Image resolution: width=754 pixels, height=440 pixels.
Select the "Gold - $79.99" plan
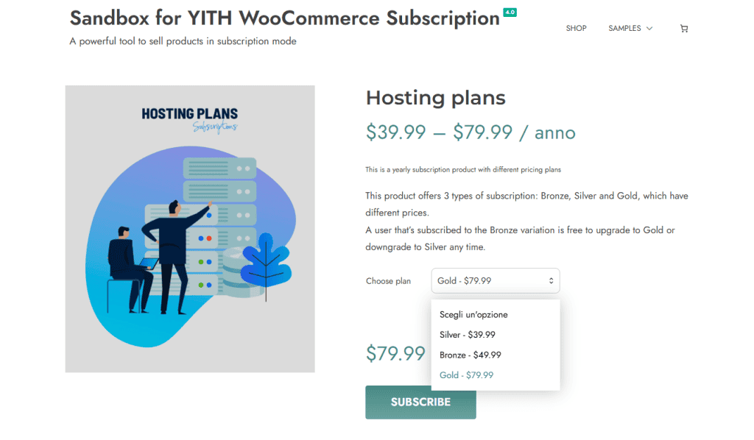coord(465,375)
